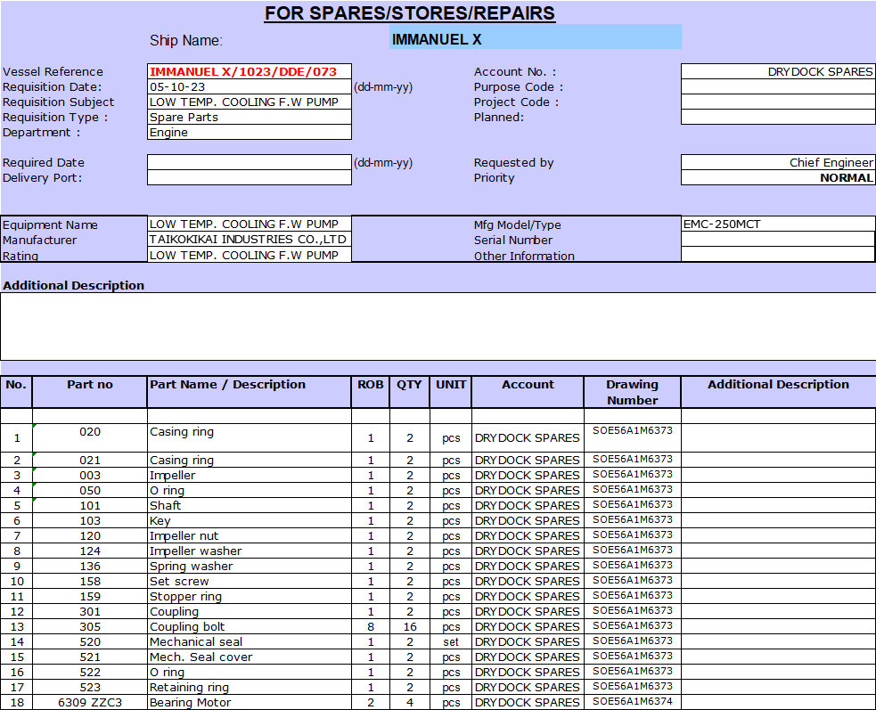Click part number 522 cell

point(90,672)
